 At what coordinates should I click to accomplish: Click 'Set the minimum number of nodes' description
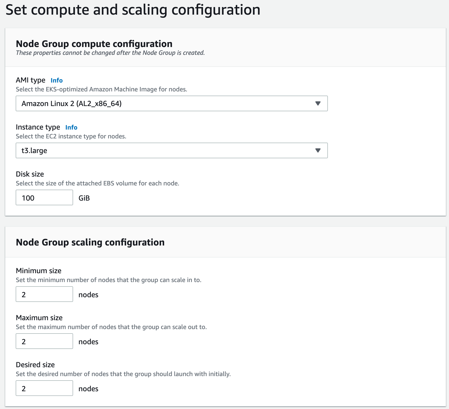click(x=109, y=280)
